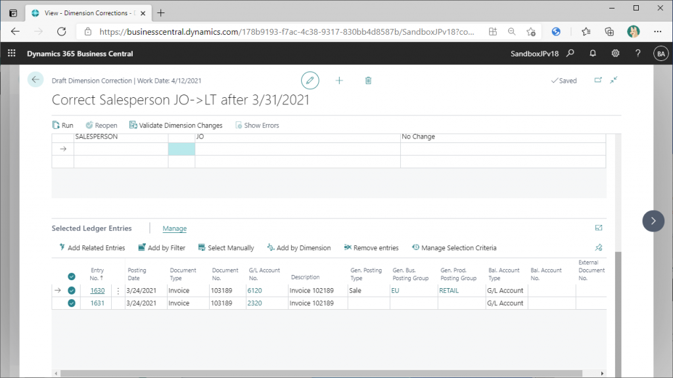Screen dimensions: 673x378
Task: Click the SALESPERSON dimension code cell
Action: (x=121, y=137)
